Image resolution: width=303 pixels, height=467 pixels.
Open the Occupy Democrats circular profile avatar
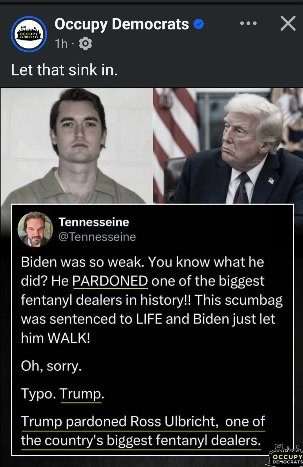click(x=29, y=34)
